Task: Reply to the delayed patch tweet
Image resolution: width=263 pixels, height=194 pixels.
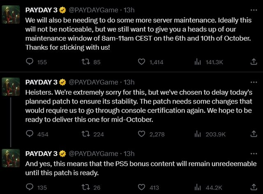Action: pyautogui.click(x=30, y=134)
